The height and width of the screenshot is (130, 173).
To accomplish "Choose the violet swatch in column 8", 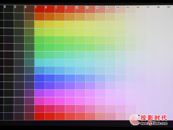I will 60,86.
